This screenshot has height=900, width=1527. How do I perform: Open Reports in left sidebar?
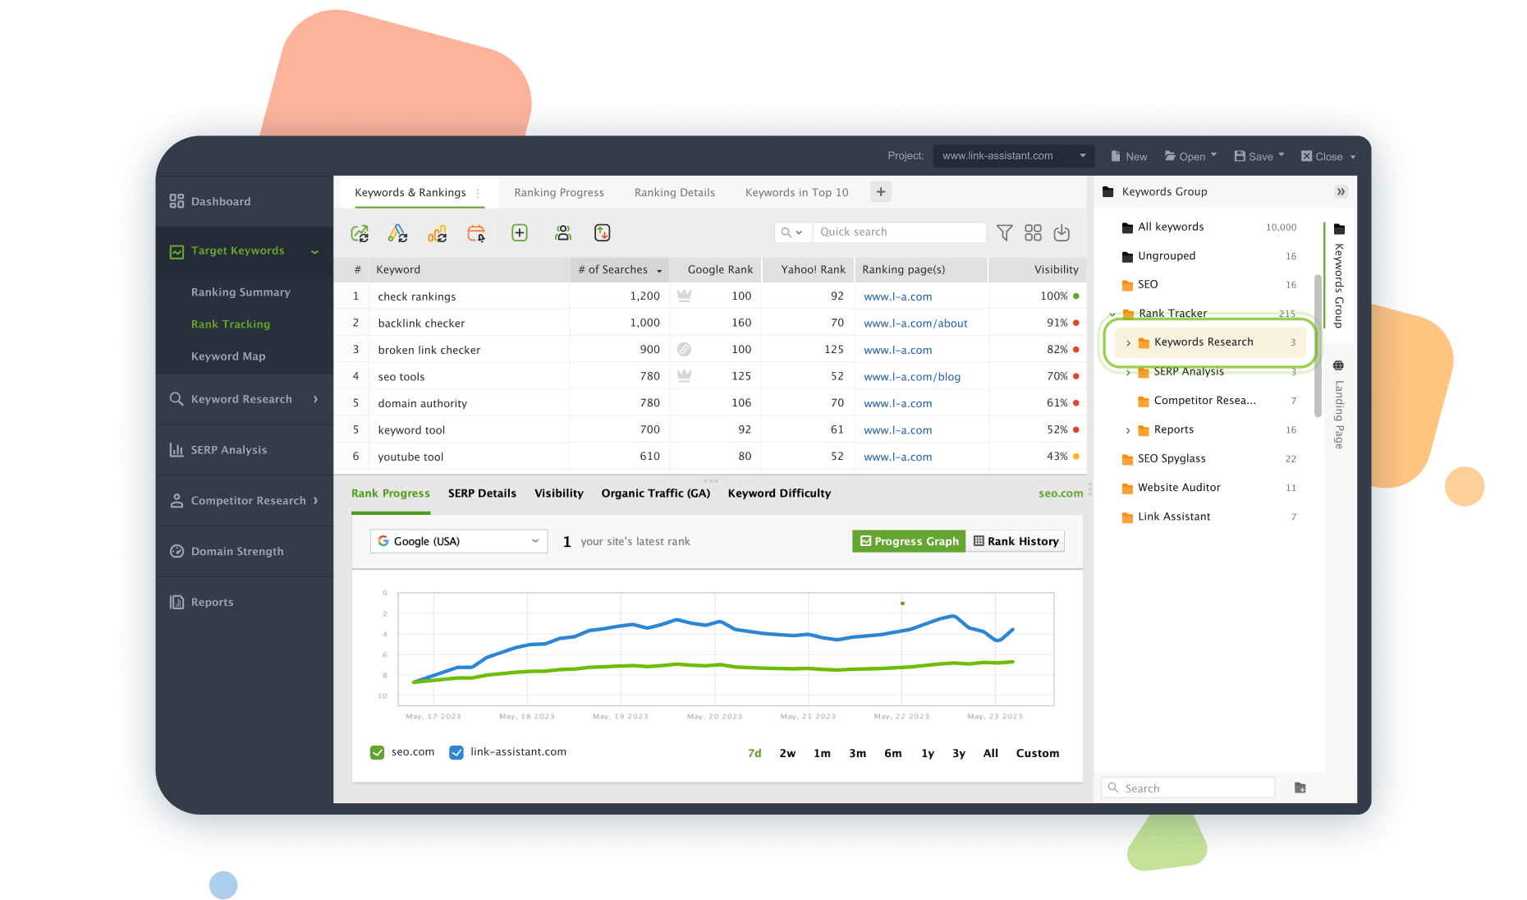coord(245,603)
